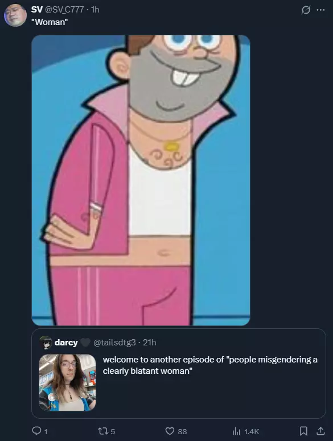Screen dimensions: 333x441
Task: Open quoted tweet text about misgendering
Action: 210,365
